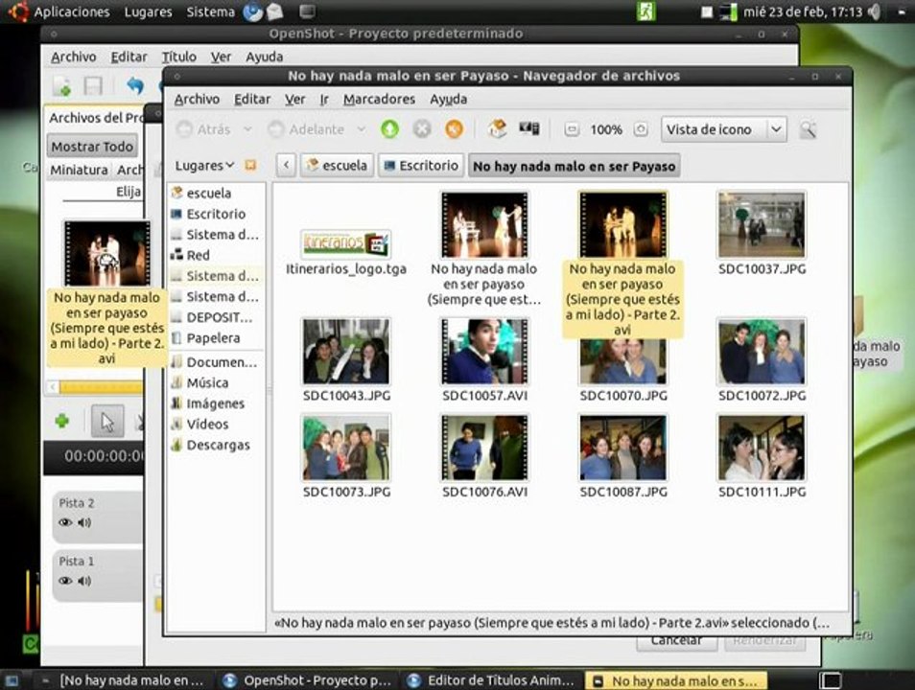
Task: Open Marcadores menu in file browser
Action: [x=379, y=99]
